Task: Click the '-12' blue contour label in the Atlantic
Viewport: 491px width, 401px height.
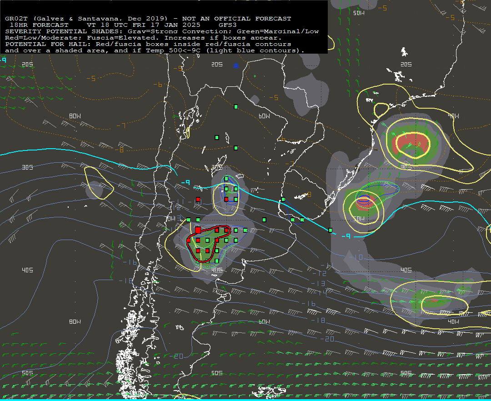Action: pos(320,274)
